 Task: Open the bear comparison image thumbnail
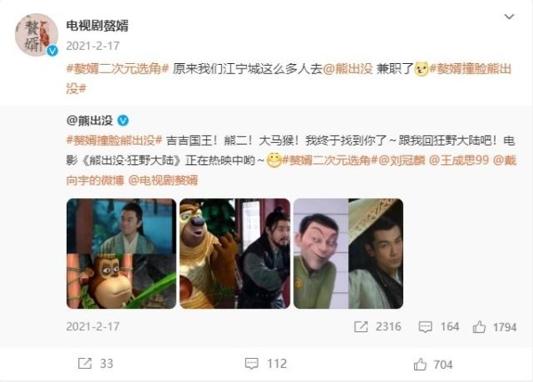235,254
